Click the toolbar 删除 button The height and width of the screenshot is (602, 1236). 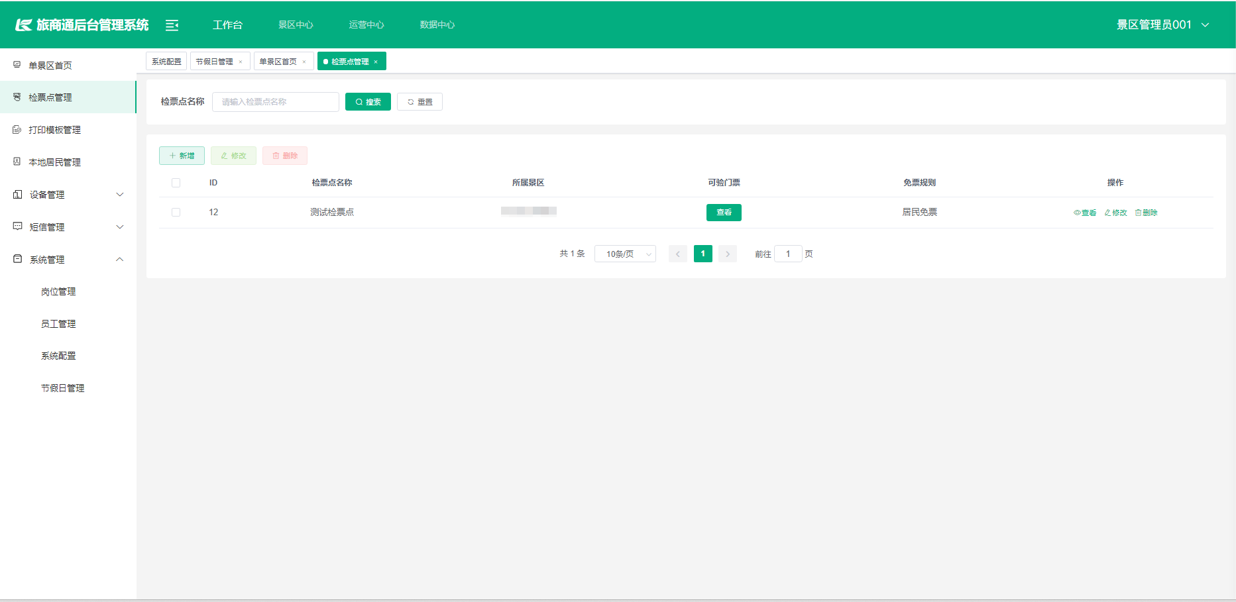(x=285, y=156)
